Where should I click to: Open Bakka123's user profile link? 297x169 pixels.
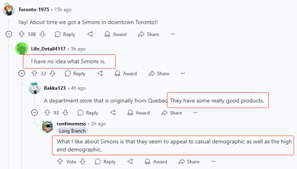coord(55,88)
